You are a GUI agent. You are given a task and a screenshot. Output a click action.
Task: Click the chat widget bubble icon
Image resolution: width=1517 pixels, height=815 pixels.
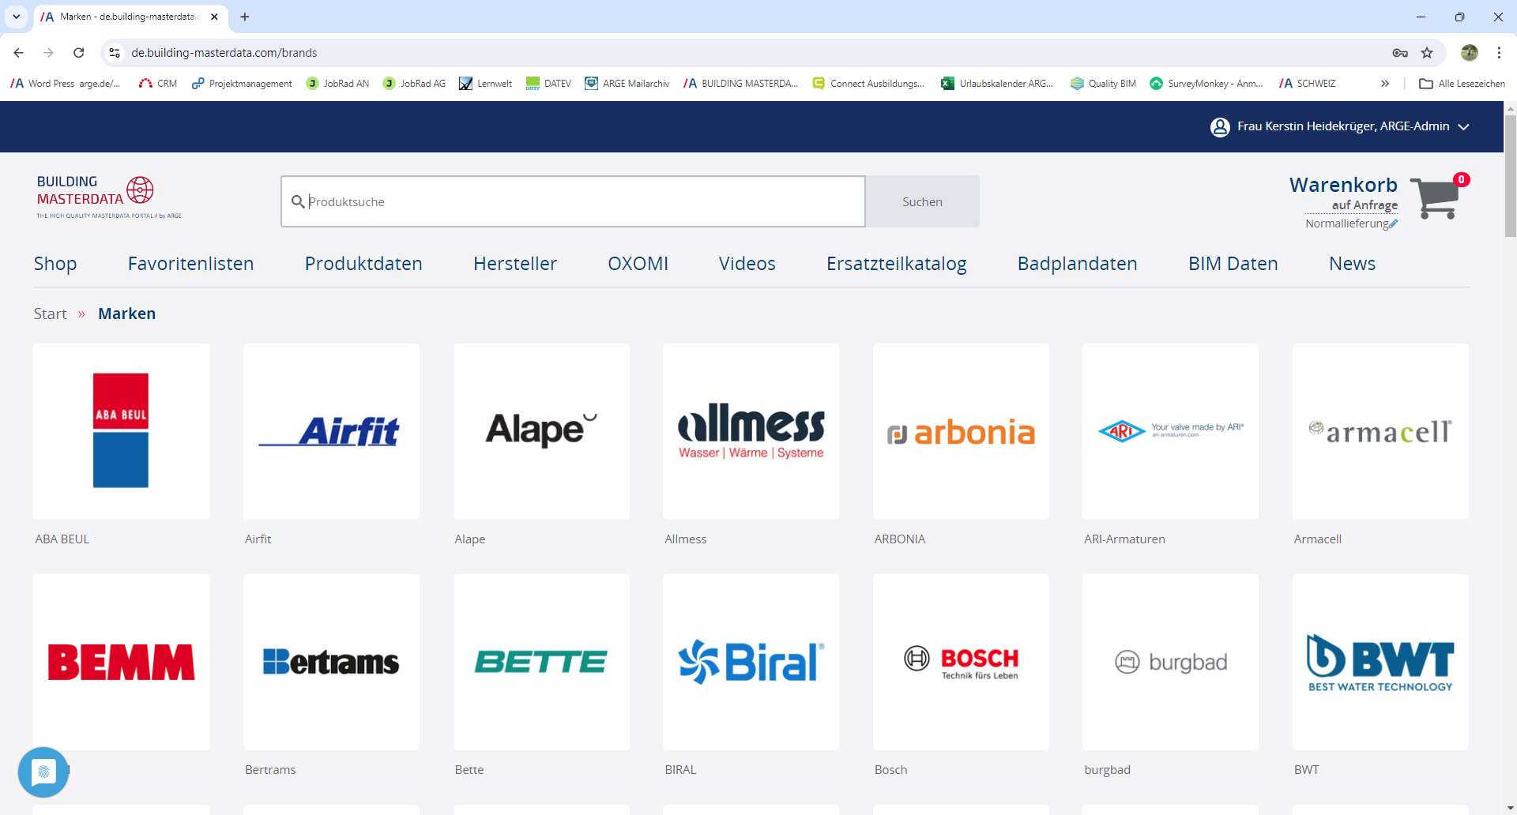tap(43, 772)
